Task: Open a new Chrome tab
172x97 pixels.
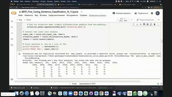Action: tap(141, 5)
